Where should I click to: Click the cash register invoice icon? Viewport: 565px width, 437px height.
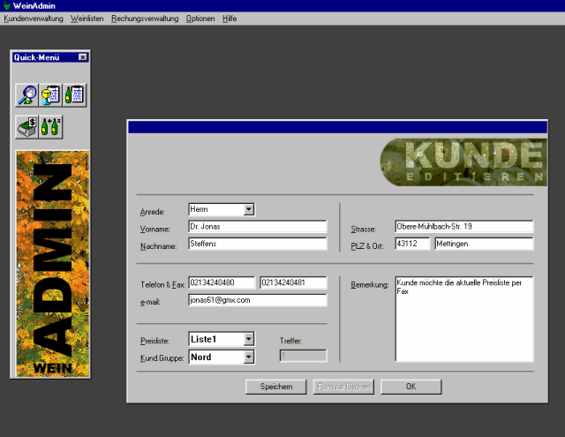point(27,126)
